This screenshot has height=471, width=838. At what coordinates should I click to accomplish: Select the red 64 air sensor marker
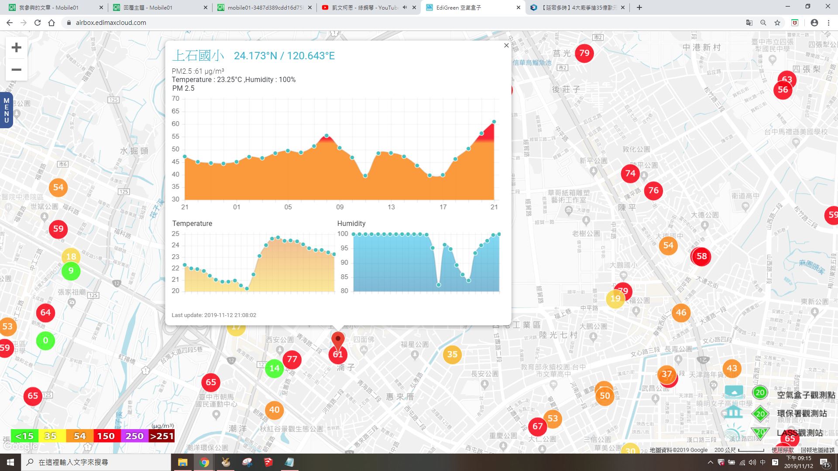pyautogui.click(x=45, y=313)
